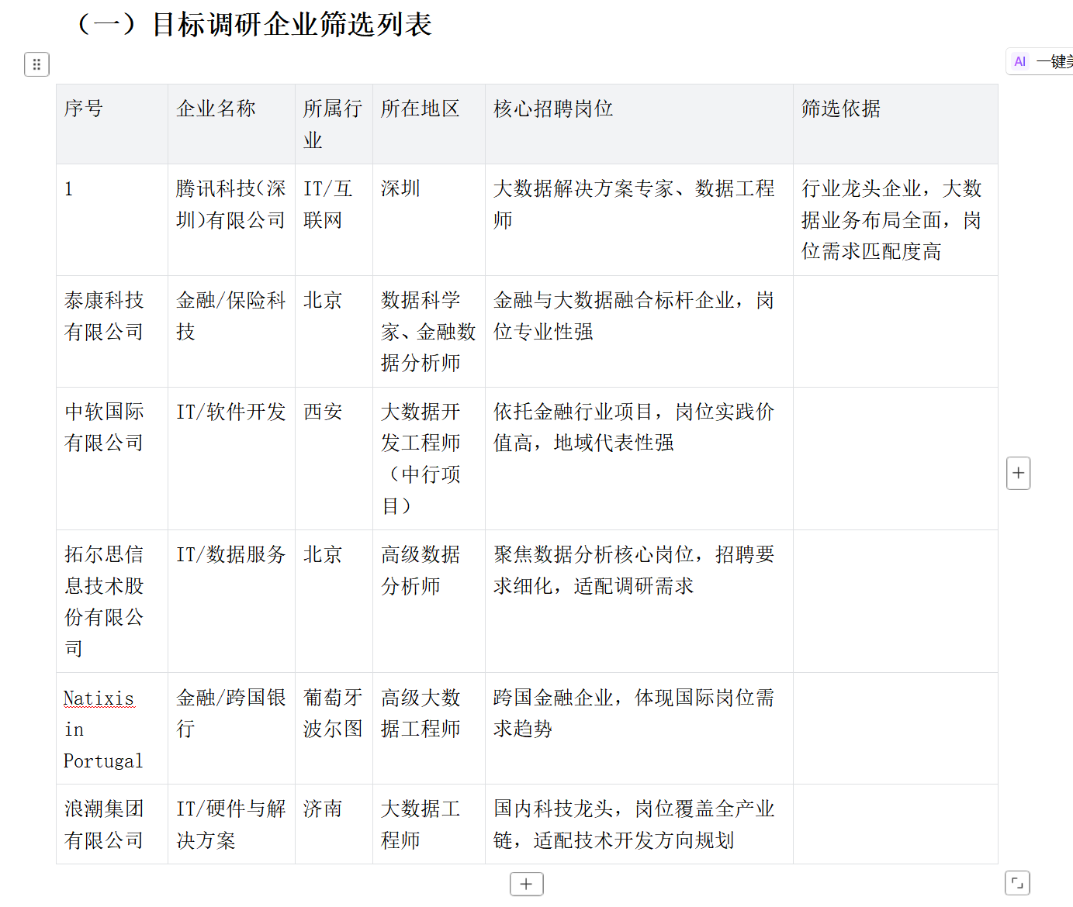
Task: Click the 所属行业 column header
Action: point(332,123)
